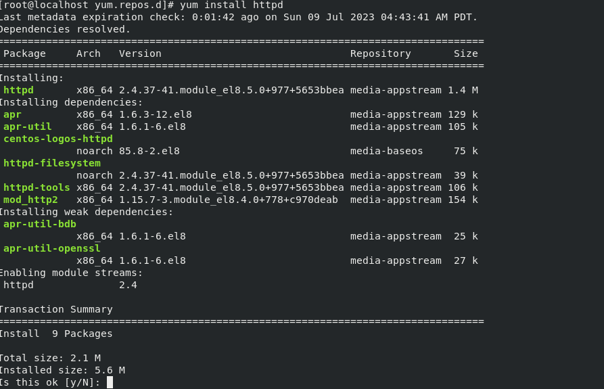
Task: Click the 'Enabling module streams' line
Action: pos(71,273)
